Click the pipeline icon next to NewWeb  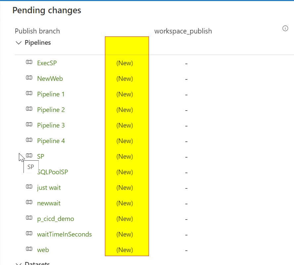coord(29,78)
